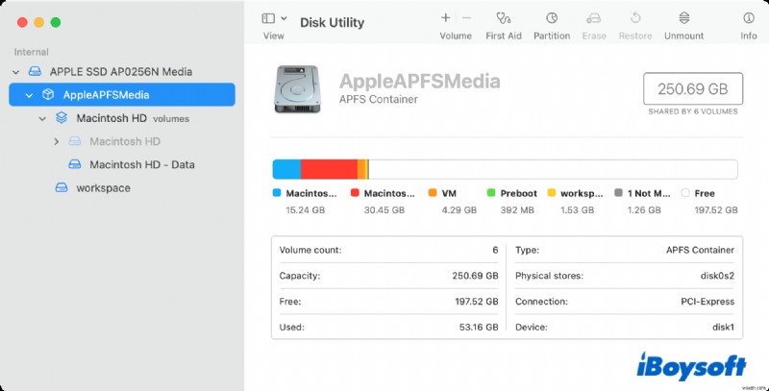This screenshot has width=769, height=391.
Task: Click the yellow worksp... legend swatch
Action: point(551,193)
